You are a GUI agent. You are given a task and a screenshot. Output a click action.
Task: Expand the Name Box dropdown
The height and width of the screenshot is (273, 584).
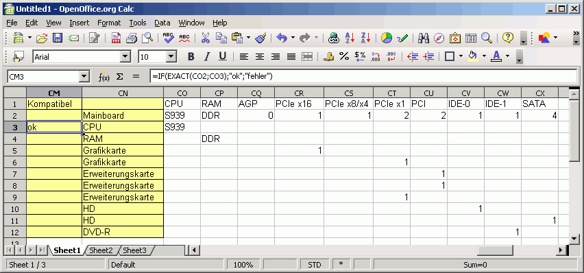click(x=84, y=77)
